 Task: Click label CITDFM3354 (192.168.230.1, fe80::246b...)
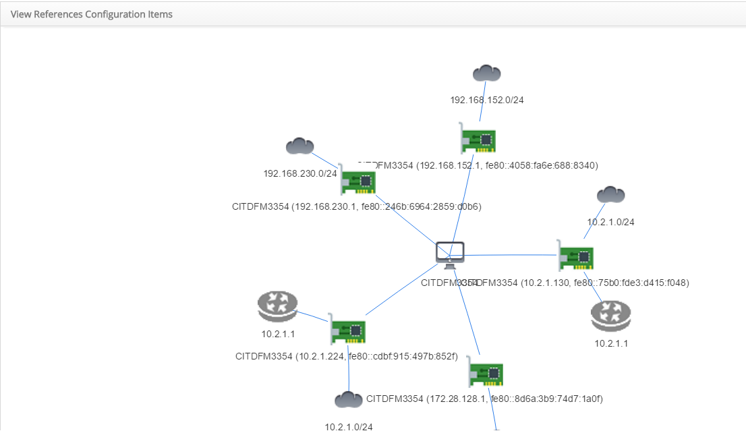pyautogui.click(x=356, y=206)
